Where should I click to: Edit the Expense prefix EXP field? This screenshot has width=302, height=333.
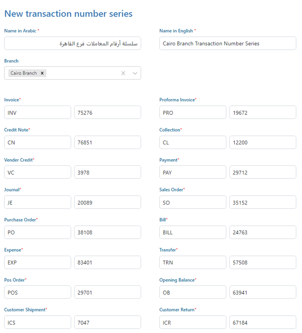pyautogui.click(x=38, y=262)
